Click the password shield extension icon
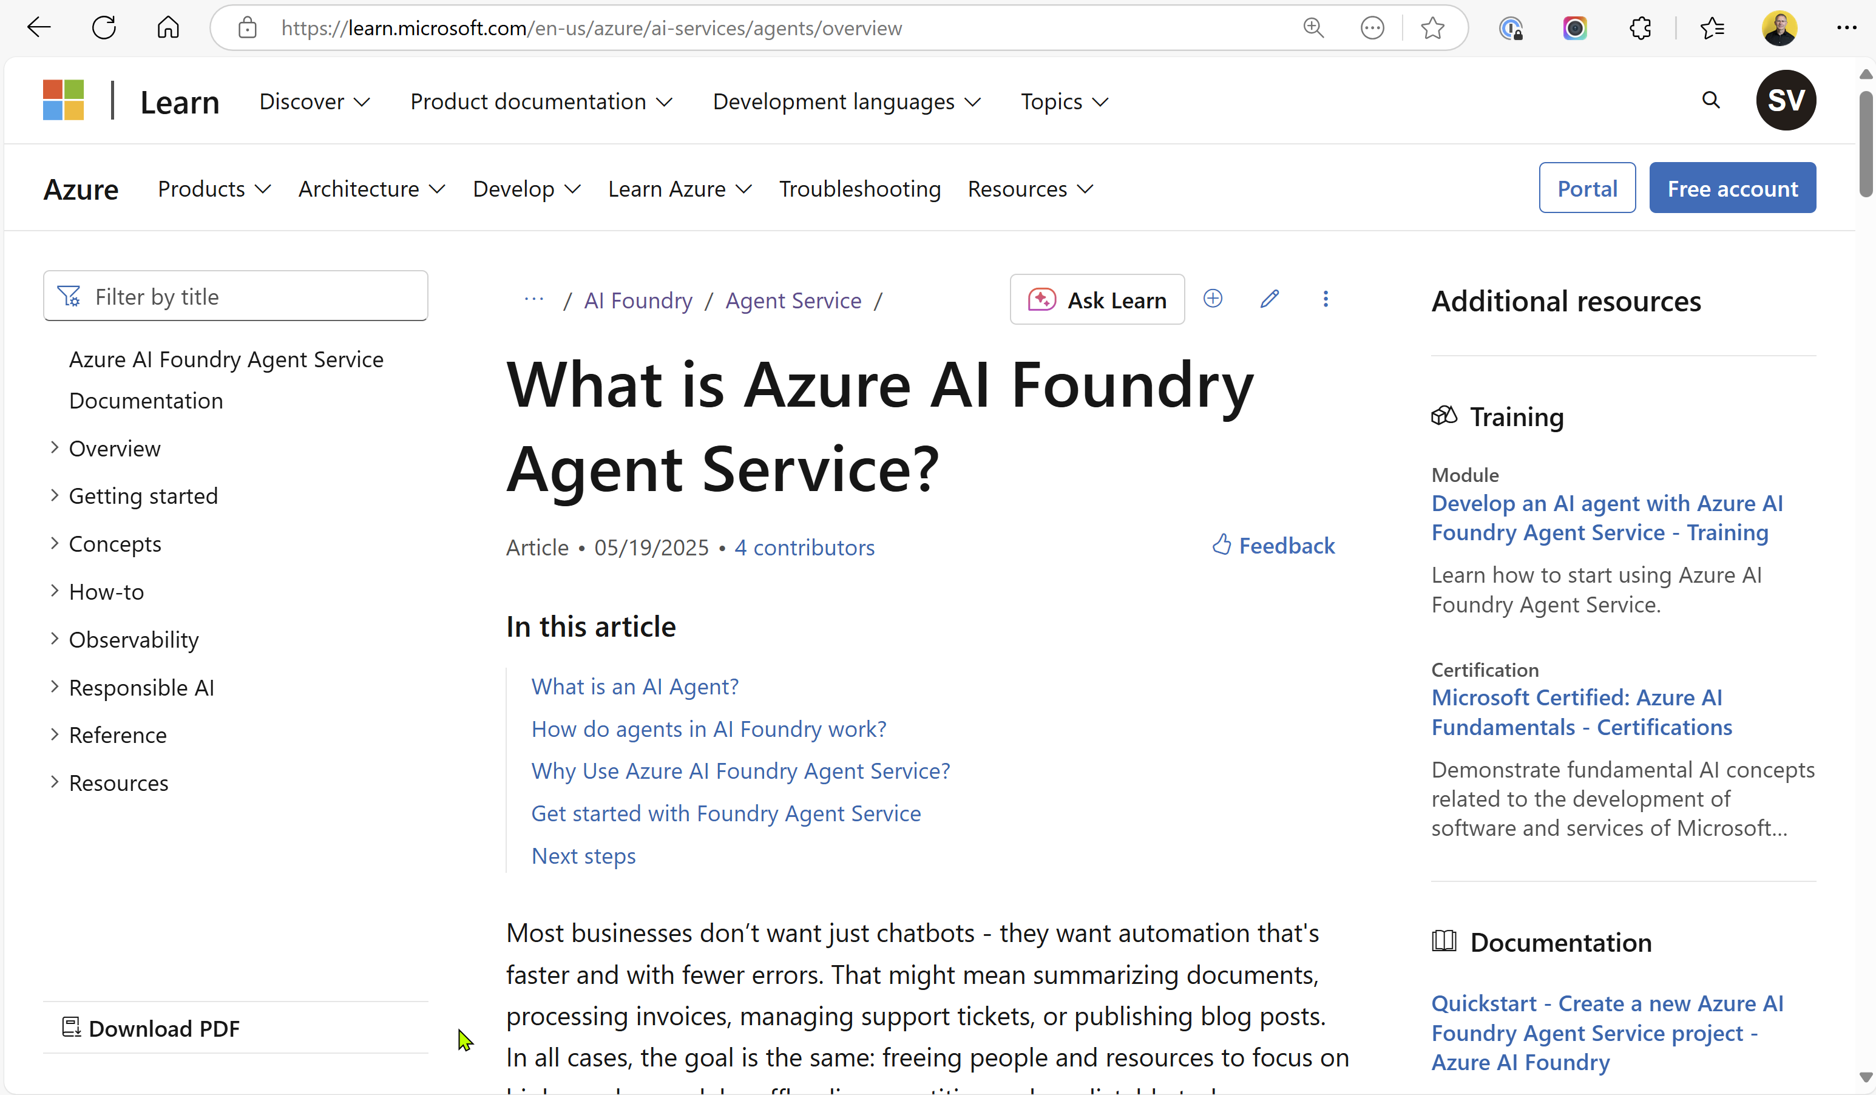Viewport: 1876px width, 1095px height. 1511,29
